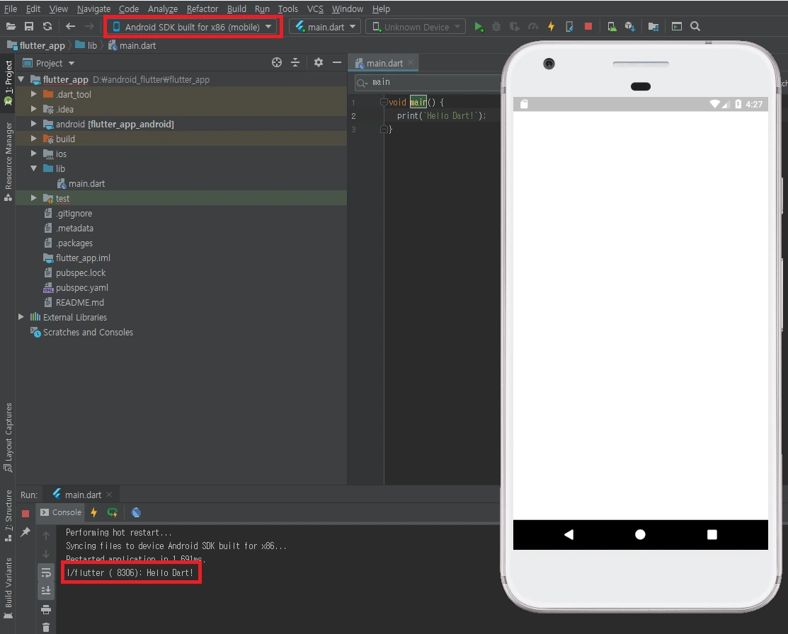Collapse the flutter_app root folder
Viewport: 788px width, 634px height.
pyautogui.click(x=21, y=79)
